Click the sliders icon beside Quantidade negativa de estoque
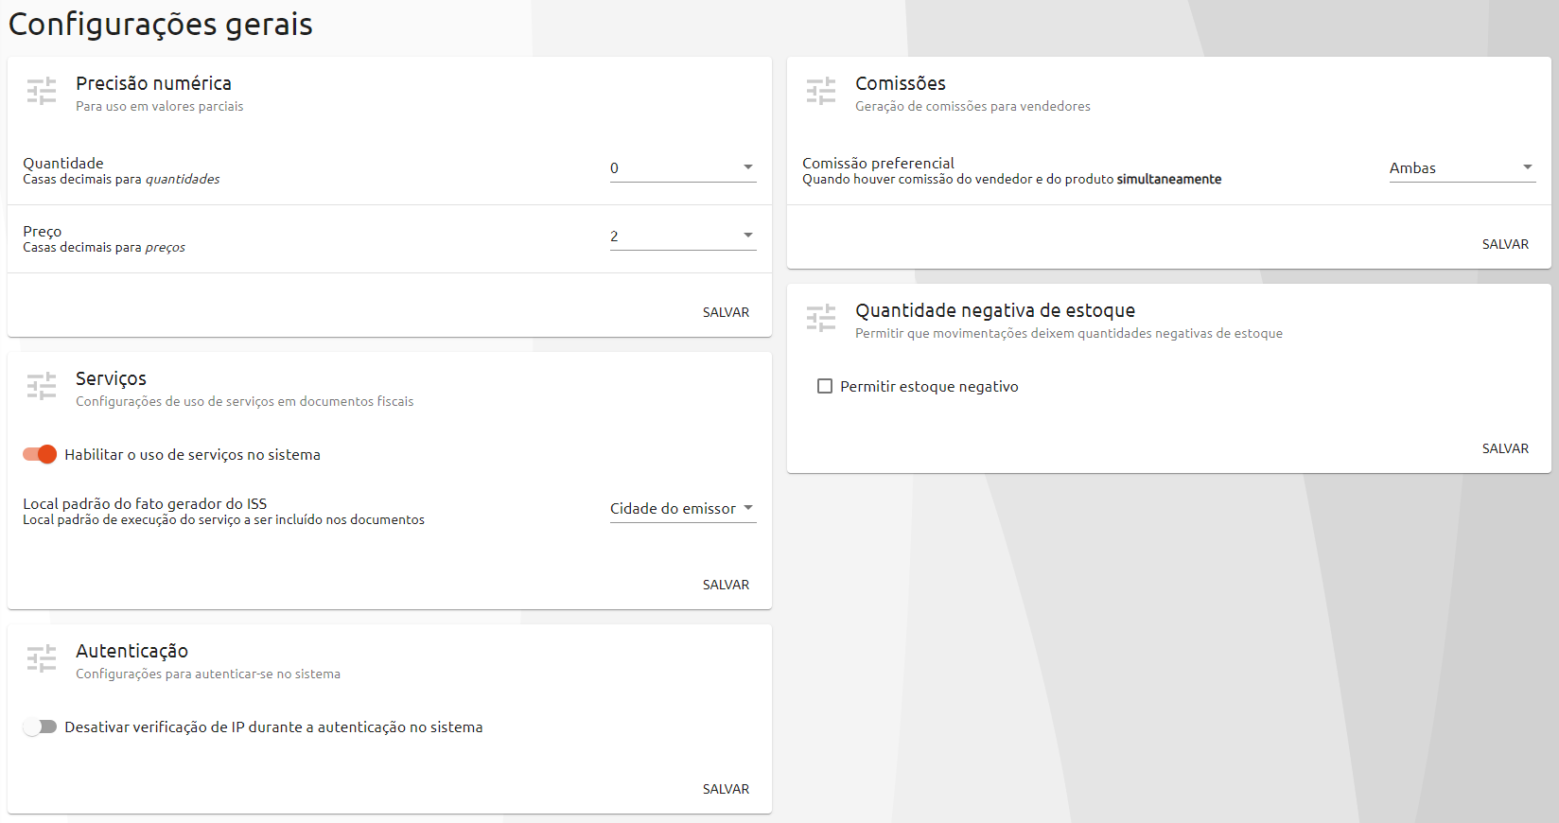The width and height of the screenshot is (1559, 823). [821, 318]
